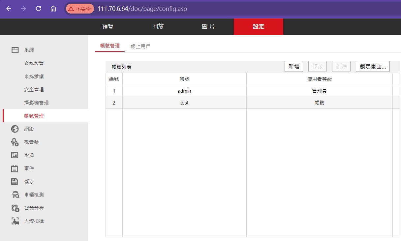
Task: Click the 事件 calendar icon
Action: coord(15,168)
